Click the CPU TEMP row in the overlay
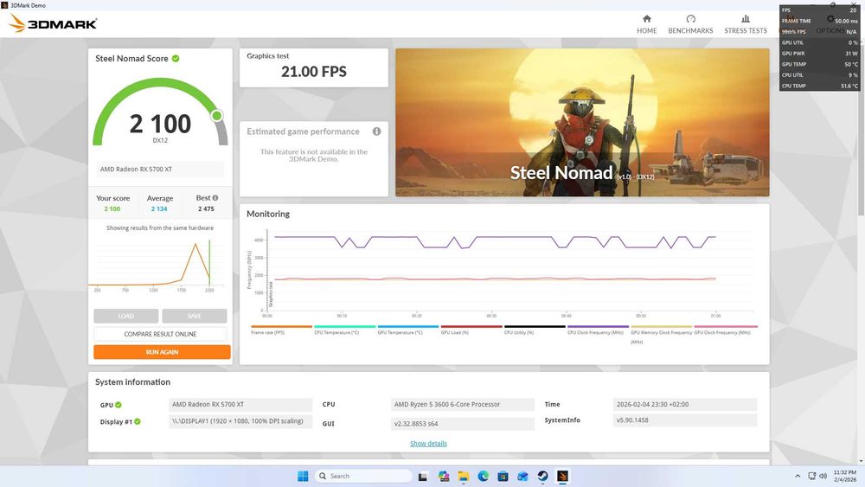865x487 pixels. coord(819,86)
